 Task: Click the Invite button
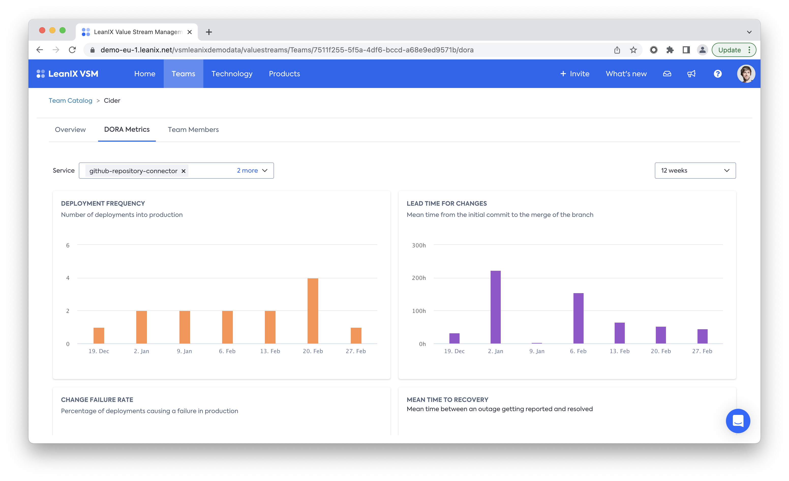575,74
